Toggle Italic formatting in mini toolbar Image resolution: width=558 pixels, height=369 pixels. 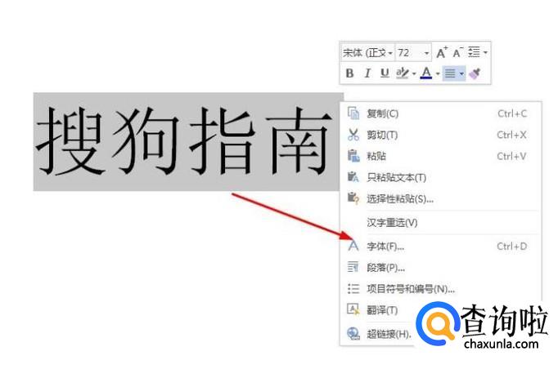367,73
